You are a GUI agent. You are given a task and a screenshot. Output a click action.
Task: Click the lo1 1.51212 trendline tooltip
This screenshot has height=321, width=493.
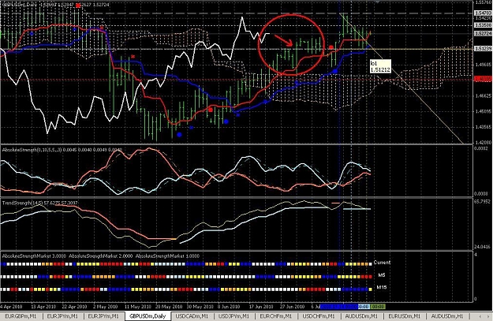coord(380,66)
